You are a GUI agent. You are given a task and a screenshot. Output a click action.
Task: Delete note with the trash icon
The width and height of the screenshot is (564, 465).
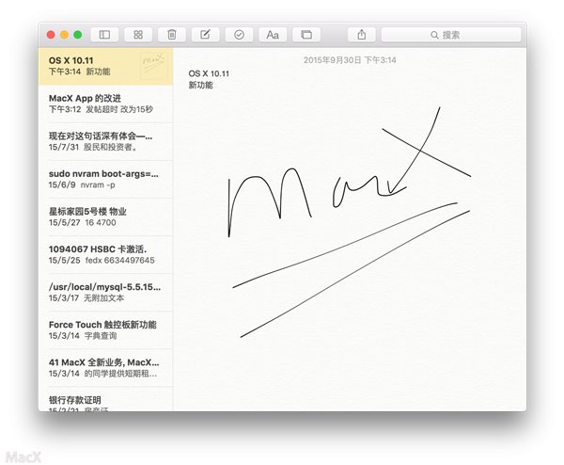click(x=172, y=35)
